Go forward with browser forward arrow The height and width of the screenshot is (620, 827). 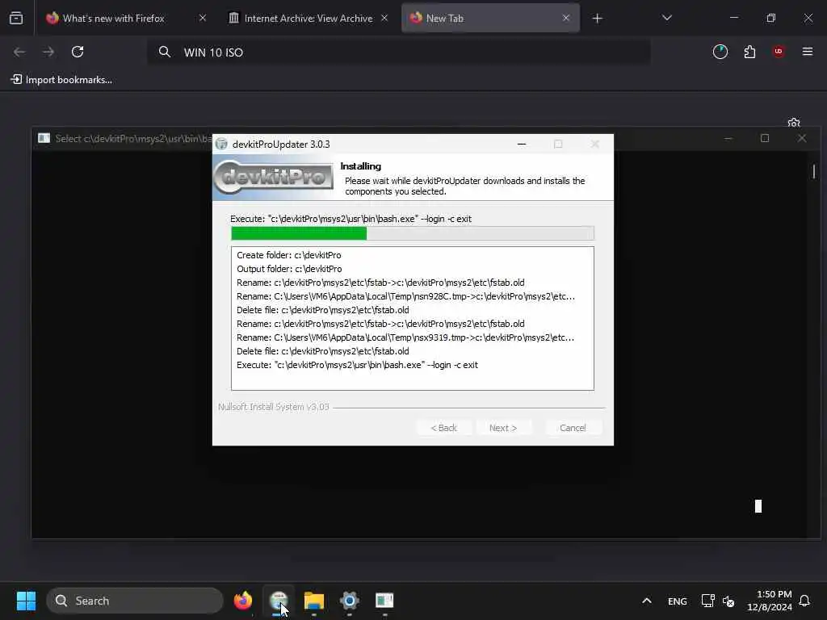tap(48, 52)
